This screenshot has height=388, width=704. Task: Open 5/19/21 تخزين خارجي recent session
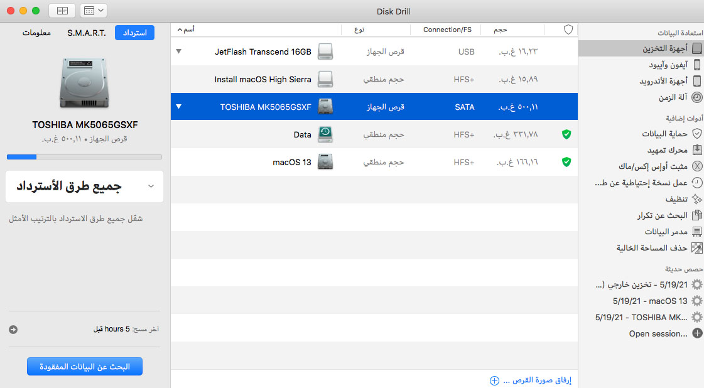pos(642,284)
